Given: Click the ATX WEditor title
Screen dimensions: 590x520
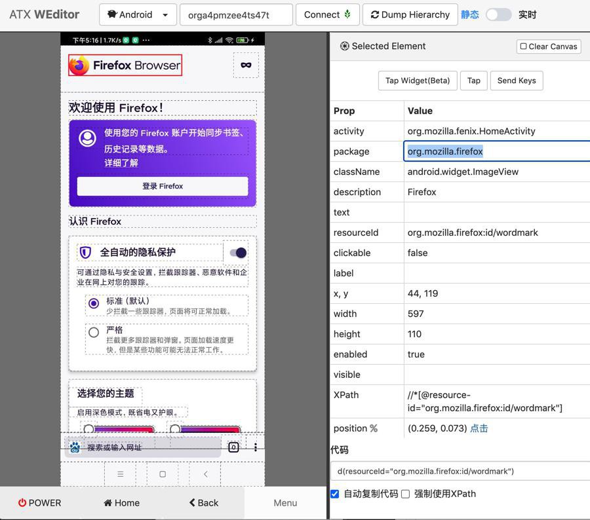Looking at the screenshot, I should click(45, 14).
